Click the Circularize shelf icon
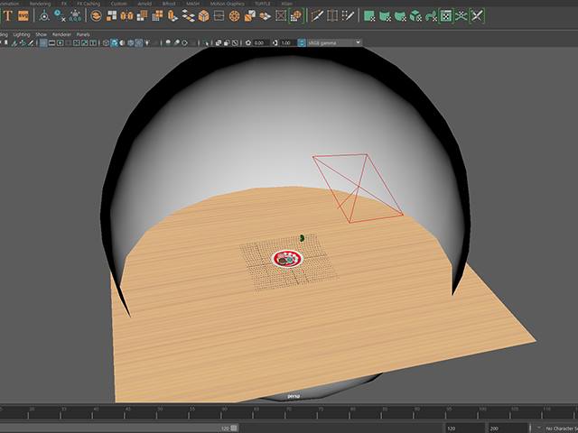Screen dimensions: 578x433 coord(235,16)
